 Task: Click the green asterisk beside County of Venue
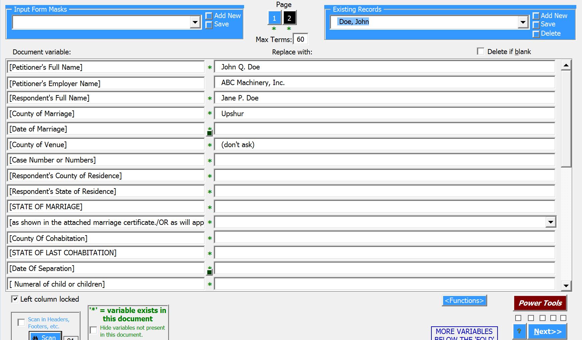click(x=210, y=145)
